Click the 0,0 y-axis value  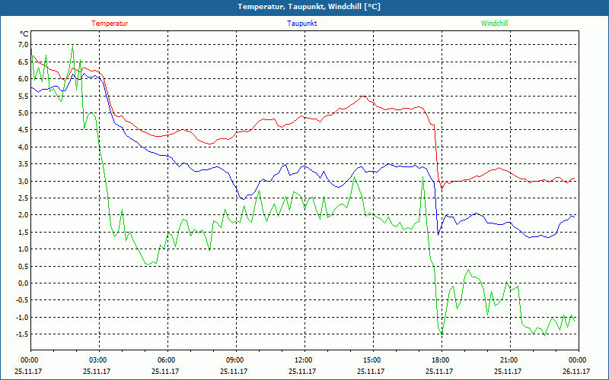(x=24, y=283)
